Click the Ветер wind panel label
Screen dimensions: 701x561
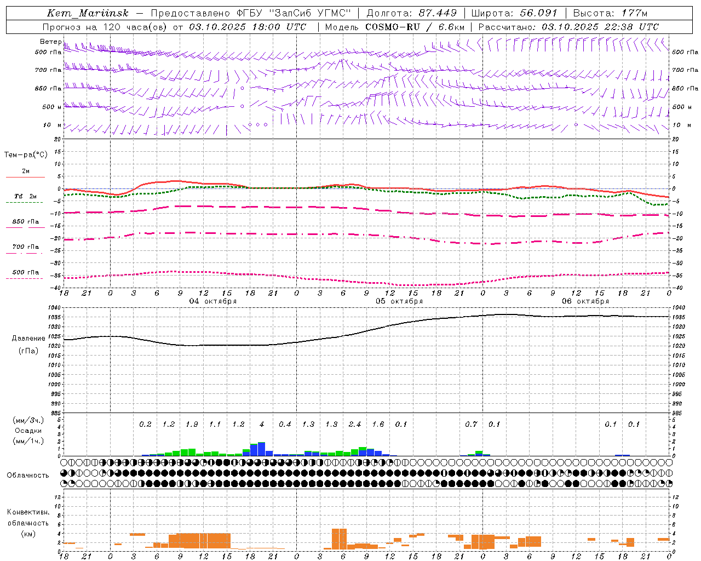[50, 42]
